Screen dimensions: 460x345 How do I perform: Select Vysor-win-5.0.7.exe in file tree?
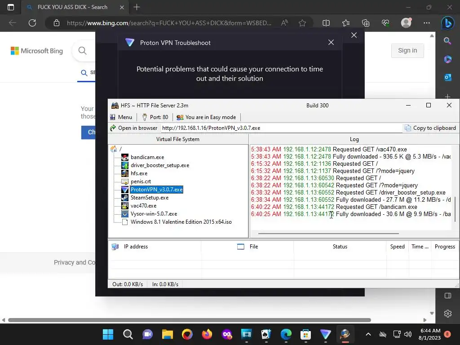[154, 214]
